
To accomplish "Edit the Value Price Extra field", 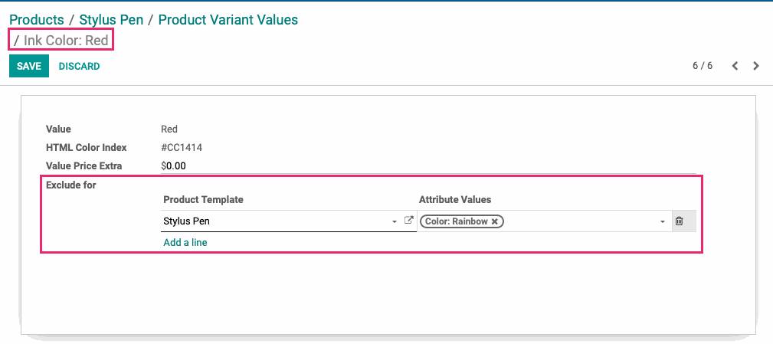I will [428, 166].
